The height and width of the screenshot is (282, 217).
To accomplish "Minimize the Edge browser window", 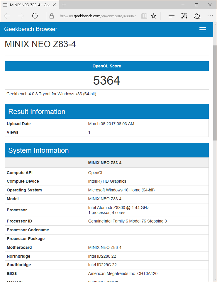I will 183,5.
